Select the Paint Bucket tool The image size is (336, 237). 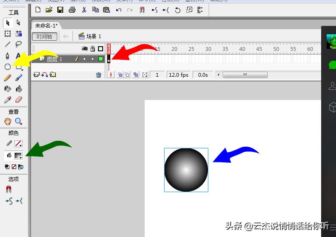[19, 89]
